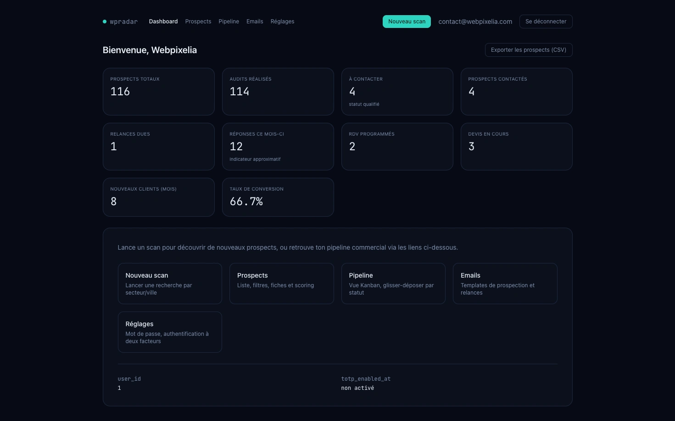
Task: Click the wpradar logo
Action: tap(120, 22)
